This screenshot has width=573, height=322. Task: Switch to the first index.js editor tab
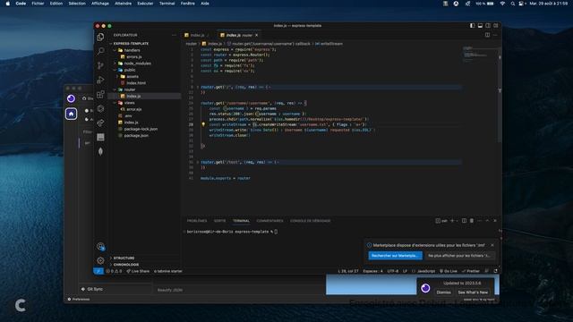point(197,35)
